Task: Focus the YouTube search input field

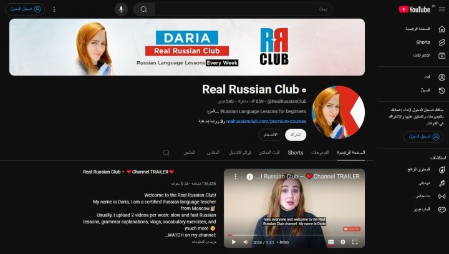Action: tap(243, 9)
